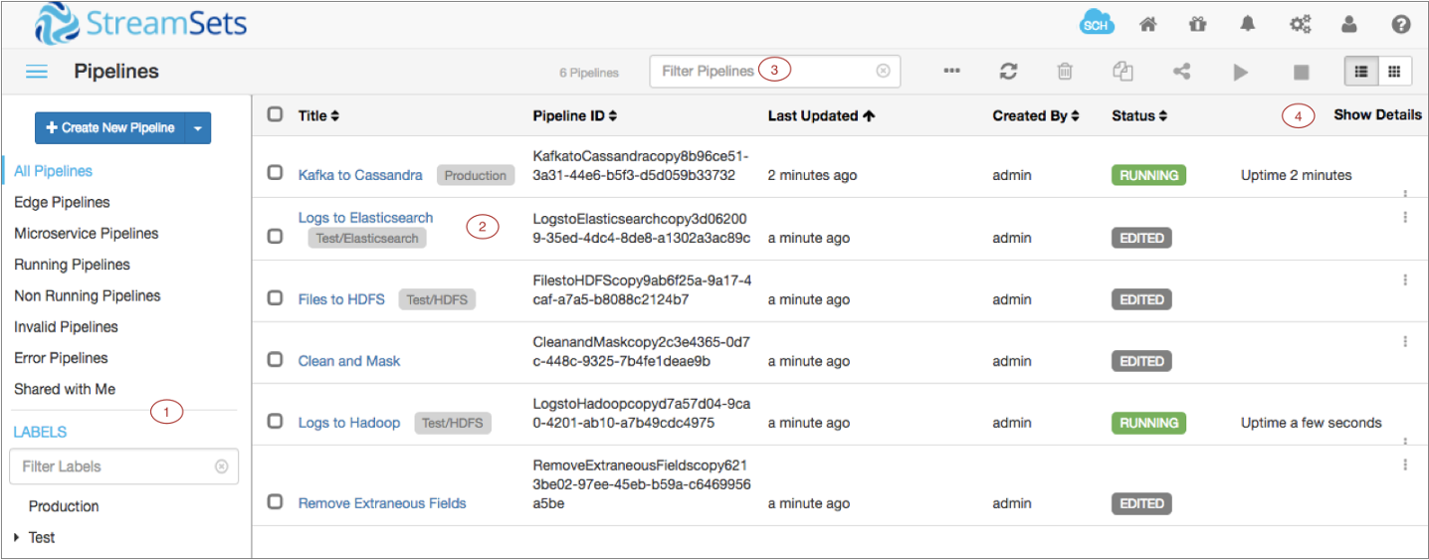The height and width of the screenshot is (560, 1429).
Task: Switch to grid view
Action: pos(1393,72)
